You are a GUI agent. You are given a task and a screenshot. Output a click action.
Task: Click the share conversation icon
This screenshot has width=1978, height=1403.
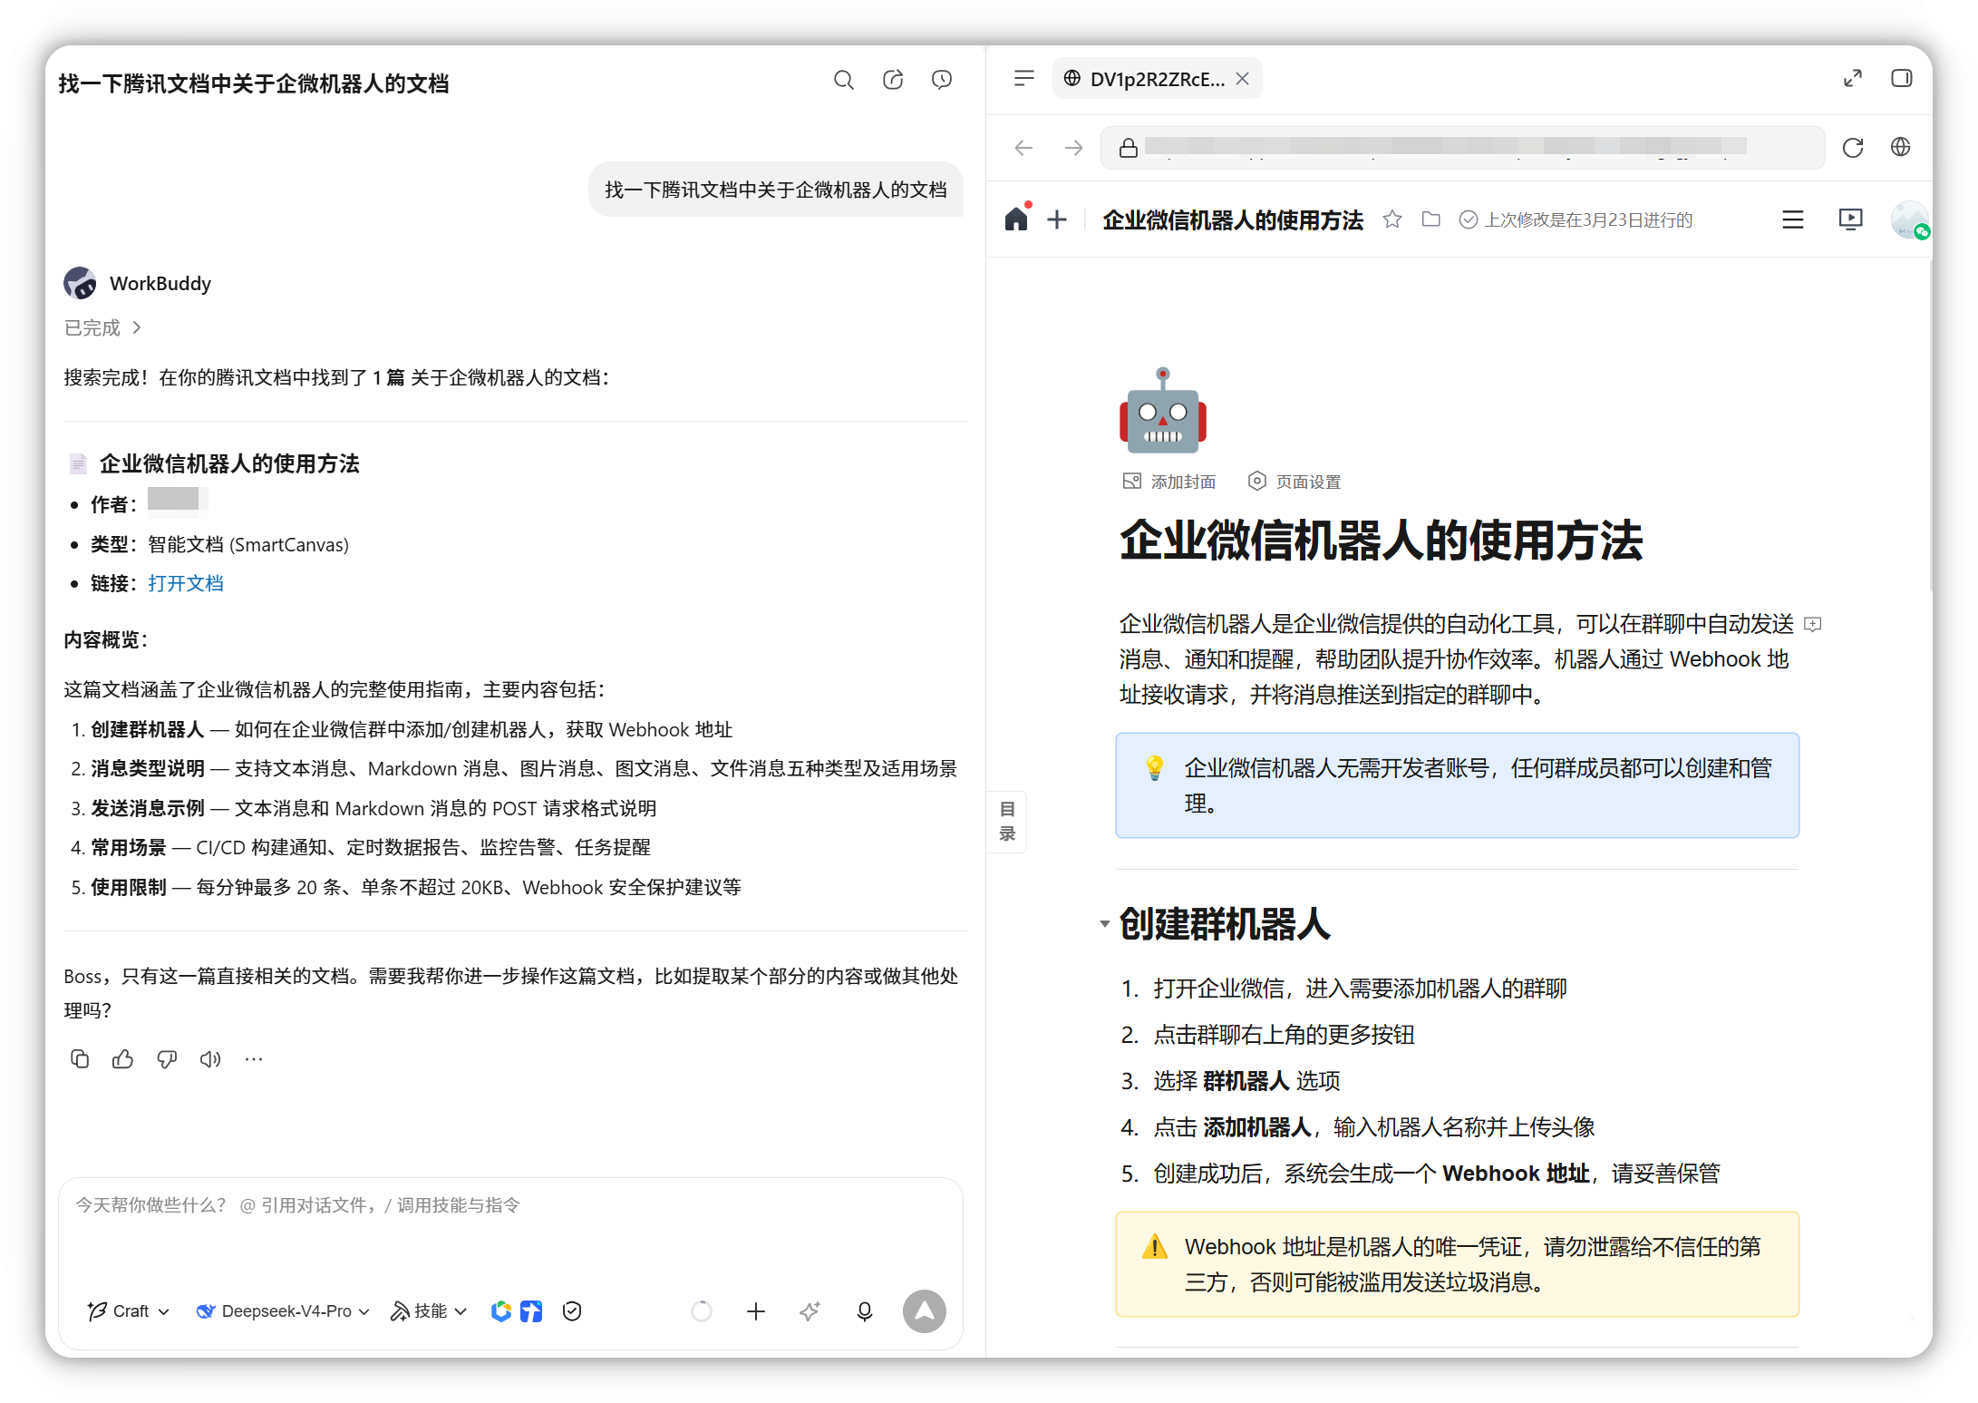893,81
